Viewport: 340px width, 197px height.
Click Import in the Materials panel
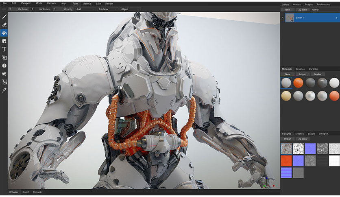coord(303,74)
